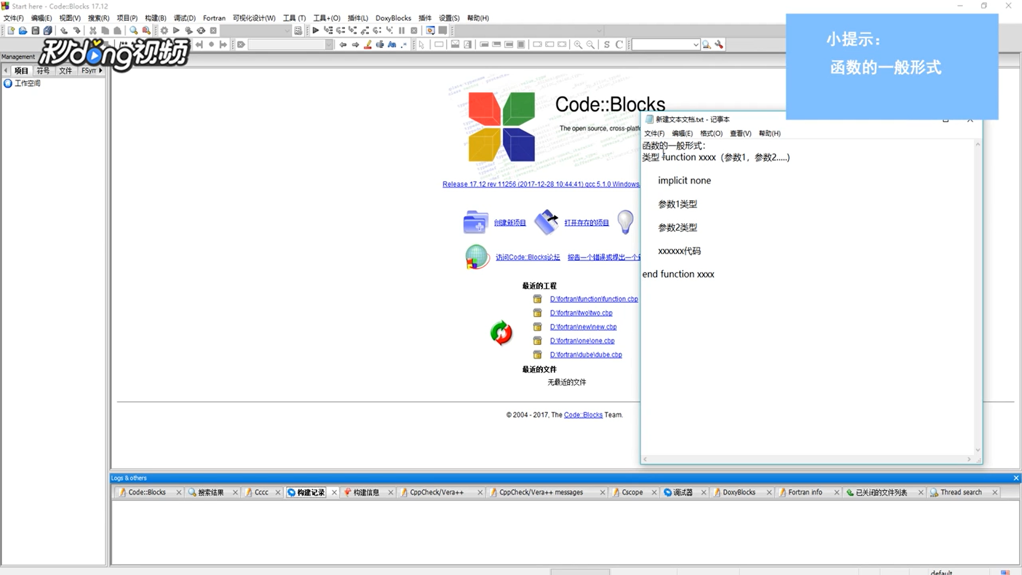1022x575 pixels.
Task: Click the Run green play icon
Action: tap(176, 31)
